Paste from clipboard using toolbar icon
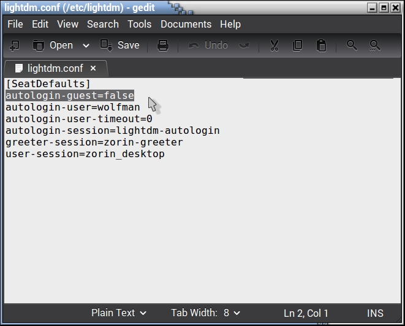Image resolution: width=405 pixels, height=326 pixels. (320, 45)
